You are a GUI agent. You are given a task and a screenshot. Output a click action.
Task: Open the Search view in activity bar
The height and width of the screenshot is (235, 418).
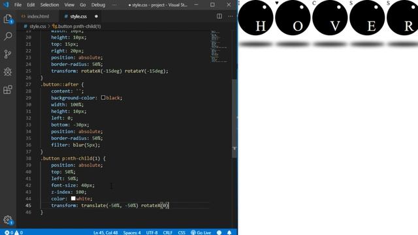tap(8, 37)
